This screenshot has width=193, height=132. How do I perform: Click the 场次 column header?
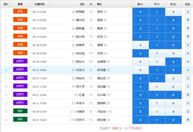[6, 4]
